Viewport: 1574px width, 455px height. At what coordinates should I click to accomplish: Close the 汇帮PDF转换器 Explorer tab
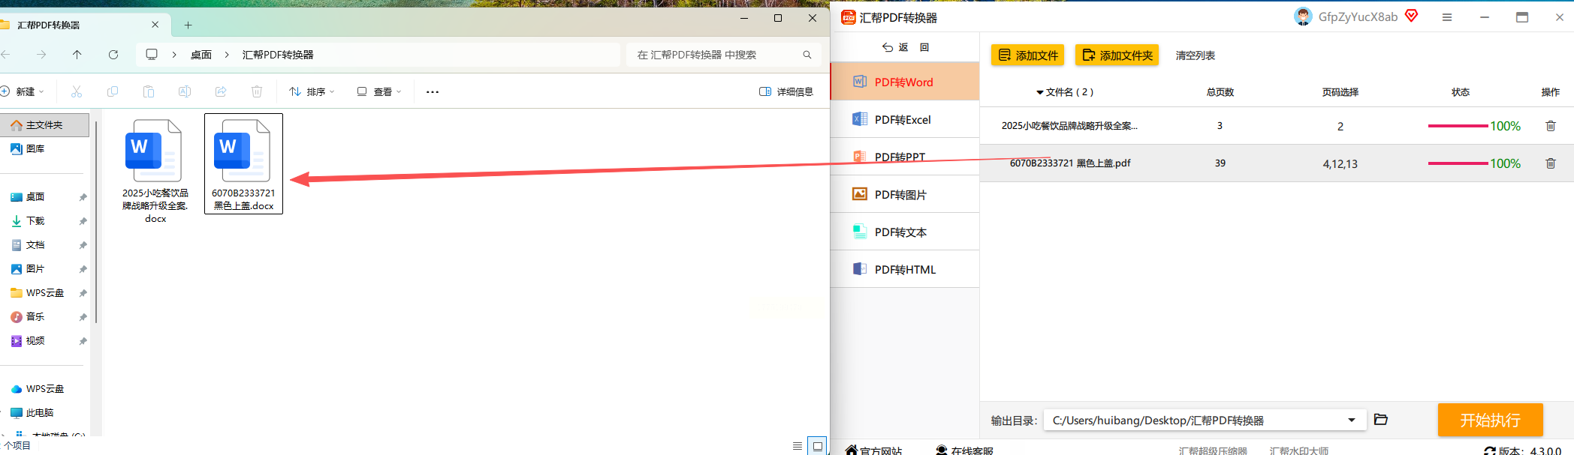(155, 25)
